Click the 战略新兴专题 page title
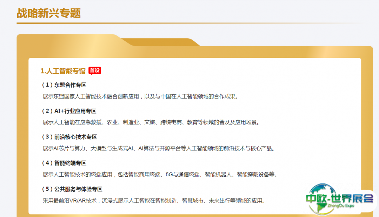This screenshot has width=379, height=217. [49, 13]
